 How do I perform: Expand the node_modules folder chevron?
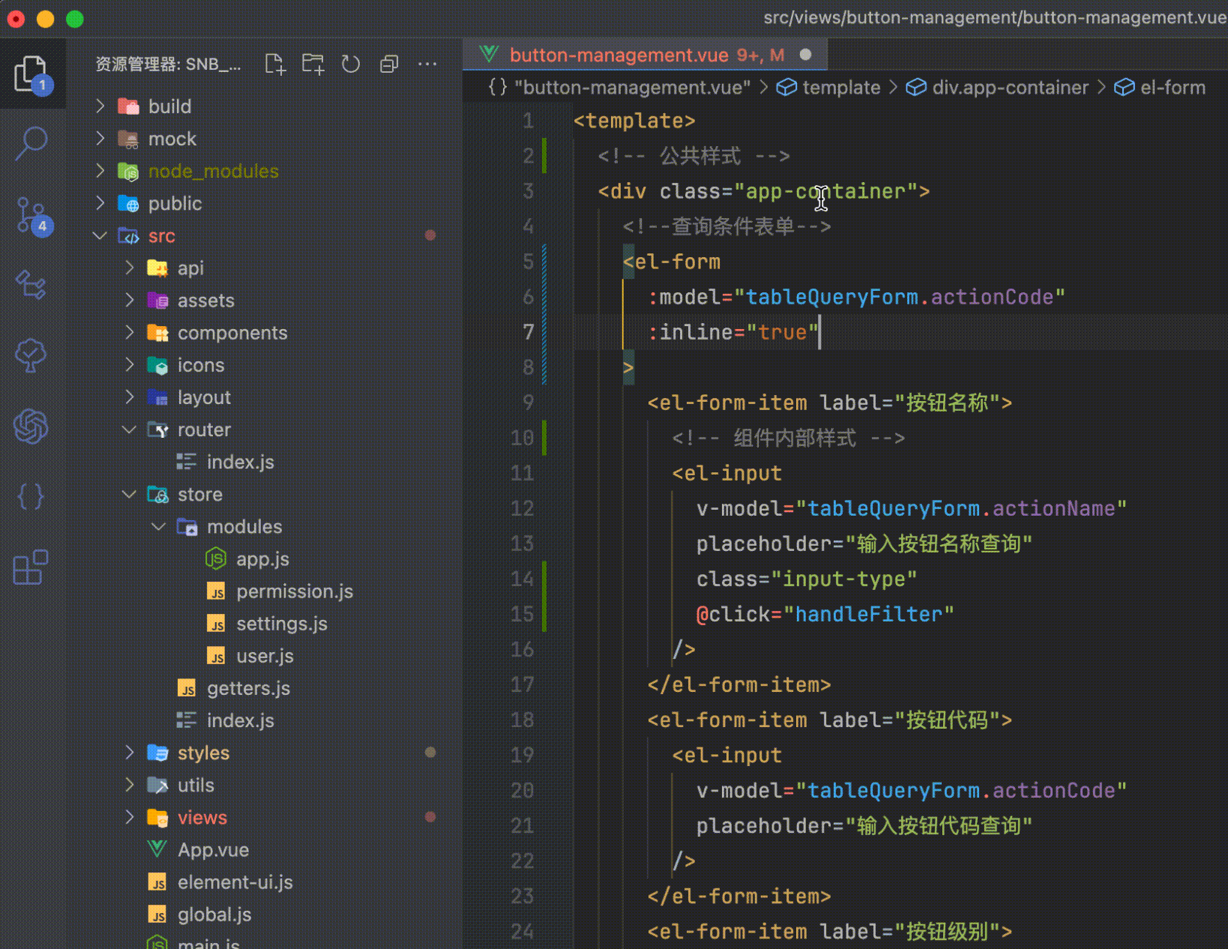point(100,171)
